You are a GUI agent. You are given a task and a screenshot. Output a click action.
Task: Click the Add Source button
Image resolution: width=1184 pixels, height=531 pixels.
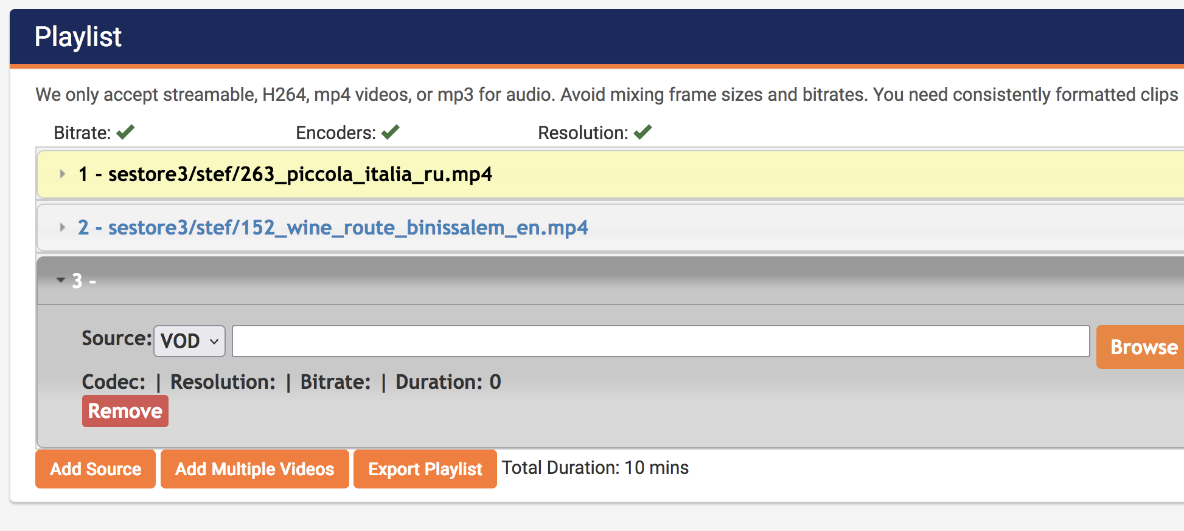pos(96,469)
